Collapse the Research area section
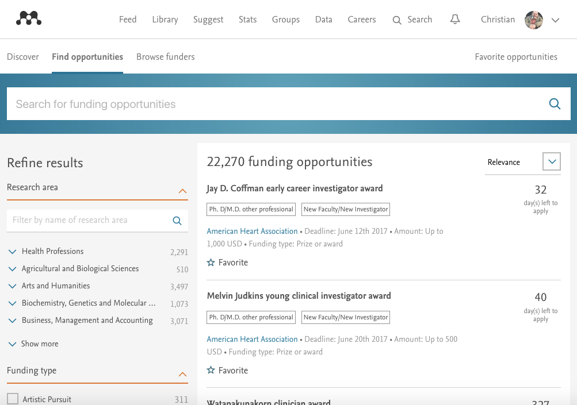Screen dimensions: 577x405 [182, 191]
